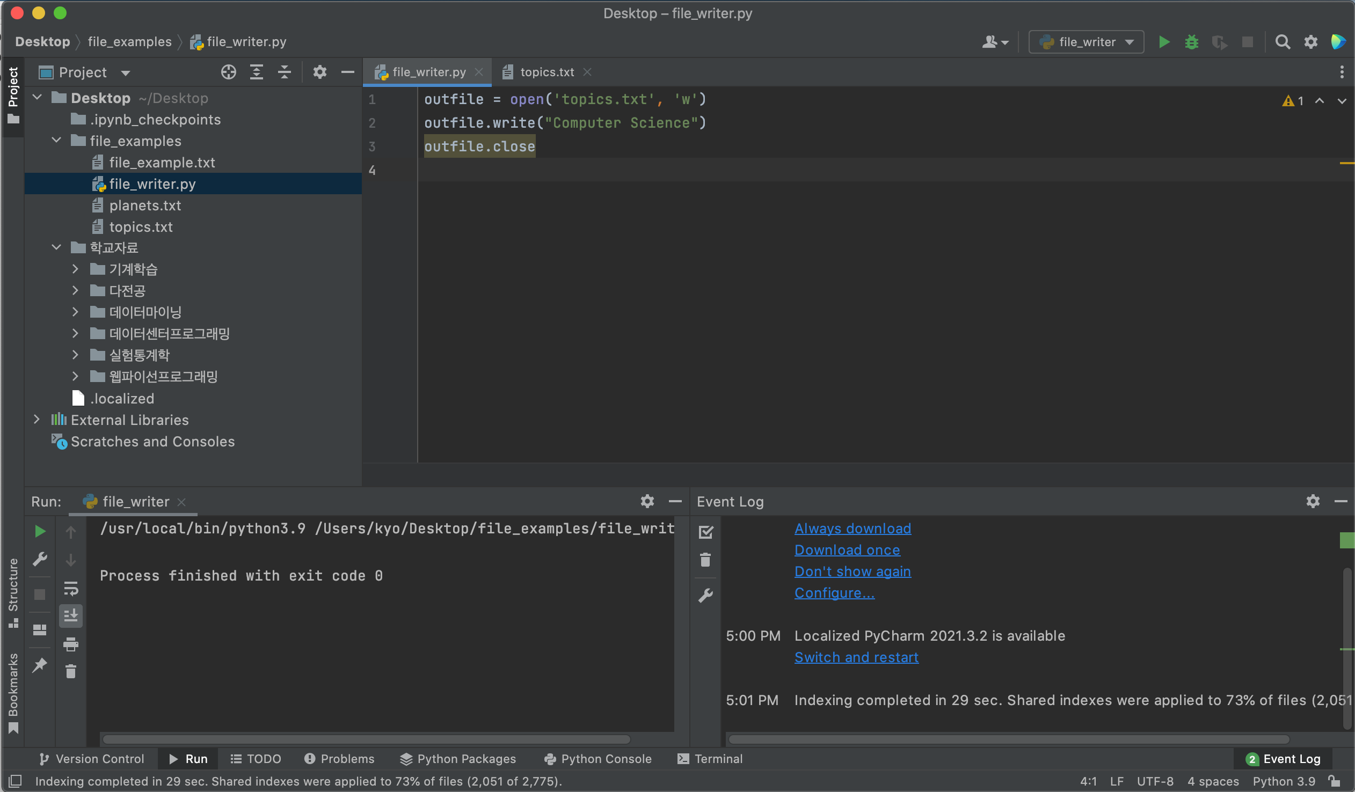Click Download once link
1355x792 pixels.
[x=848, y=550]
